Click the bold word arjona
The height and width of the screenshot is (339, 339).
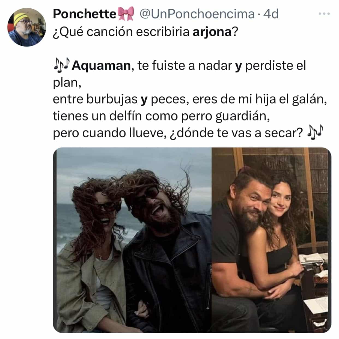212,32
